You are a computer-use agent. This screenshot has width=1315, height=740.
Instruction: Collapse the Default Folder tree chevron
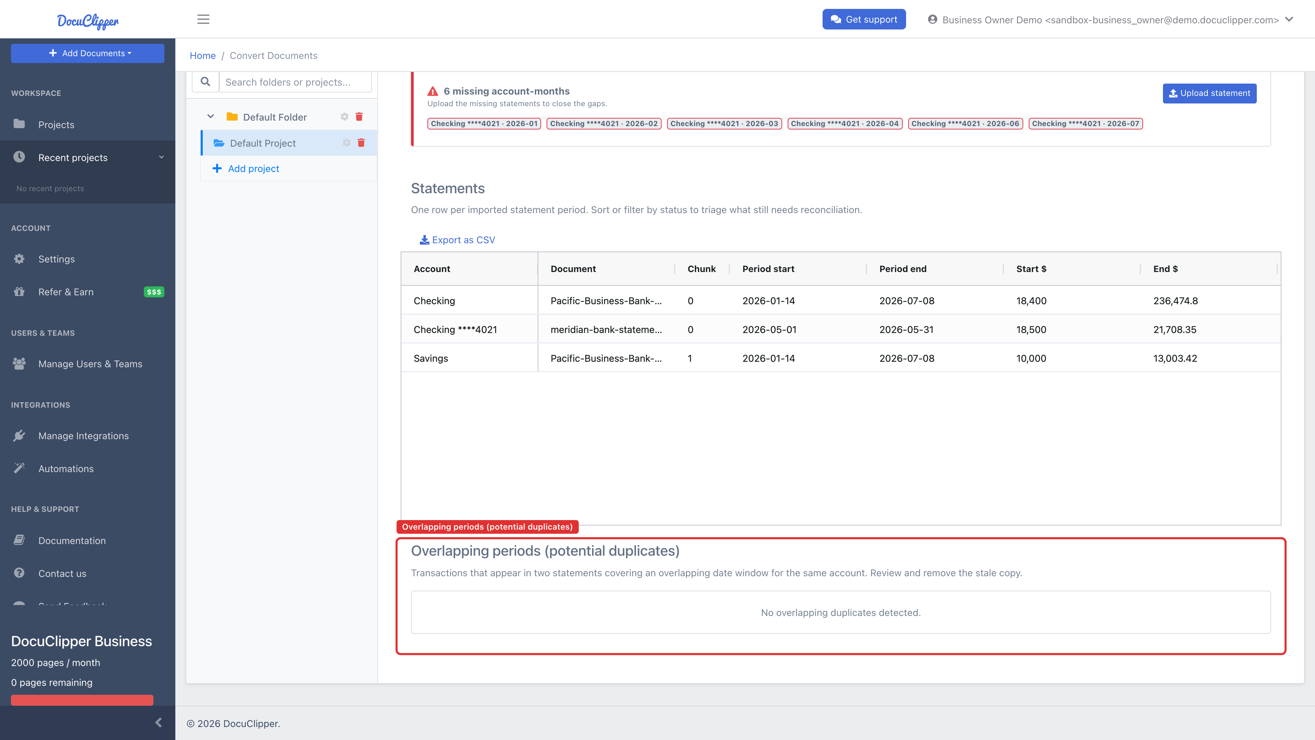(210, 116)
